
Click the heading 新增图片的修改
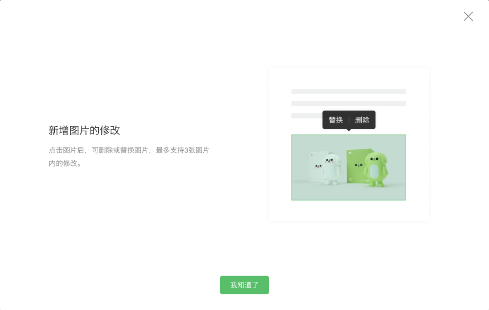pos(84,130)
